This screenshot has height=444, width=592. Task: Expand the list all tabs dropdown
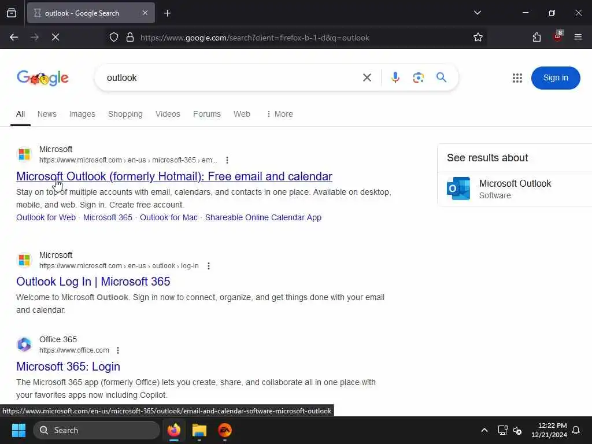(477, 13)
